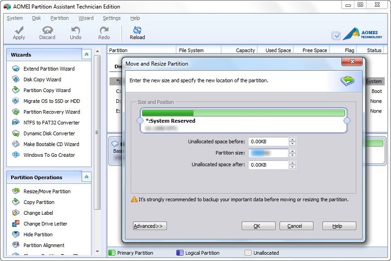Open the Partition menu
This screenshot has width=391, height=261.
[x=59, y=18]
